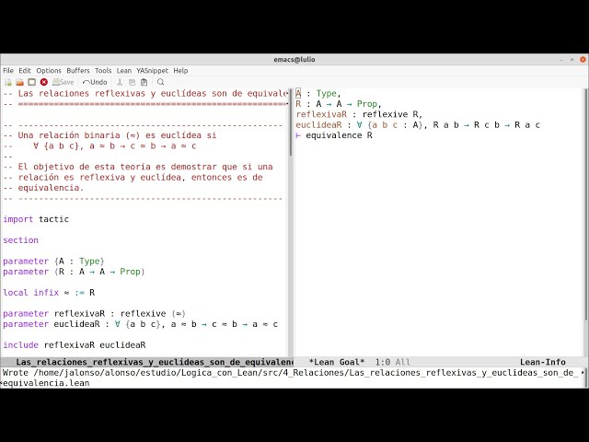The width and height of the screenshot is (589, 442).
Task: Click the 'parameter reflexivaR' line
Action: coord(94,314)
